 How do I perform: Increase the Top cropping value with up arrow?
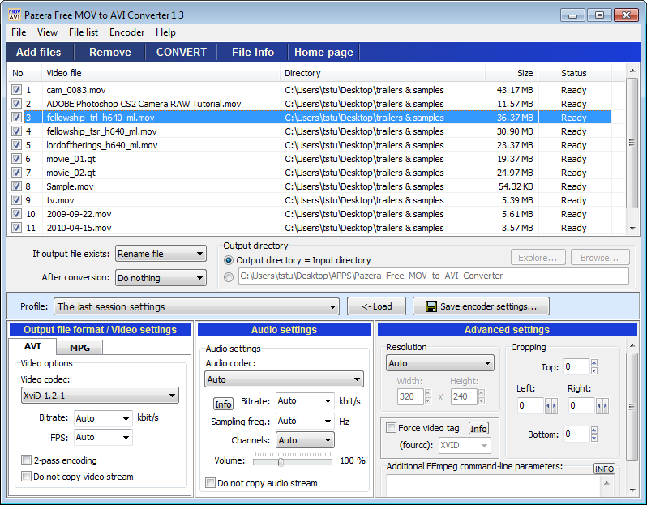[x=594, y=362]
